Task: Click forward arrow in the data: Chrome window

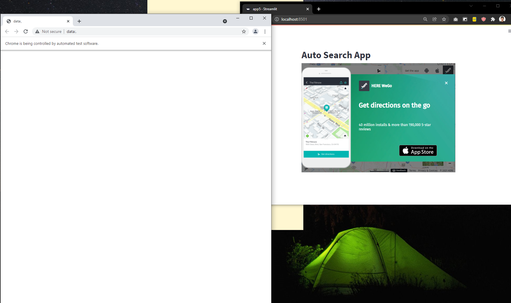Action: (x=16, y=31)
